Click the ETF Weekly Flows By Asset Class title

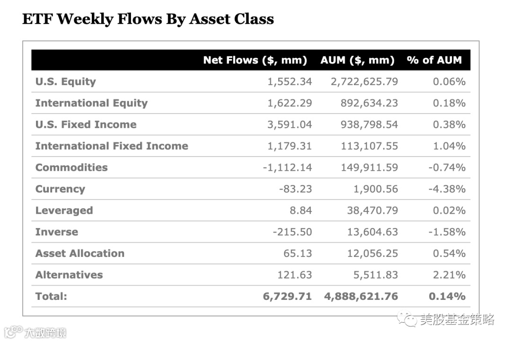[x=148, y=19]
